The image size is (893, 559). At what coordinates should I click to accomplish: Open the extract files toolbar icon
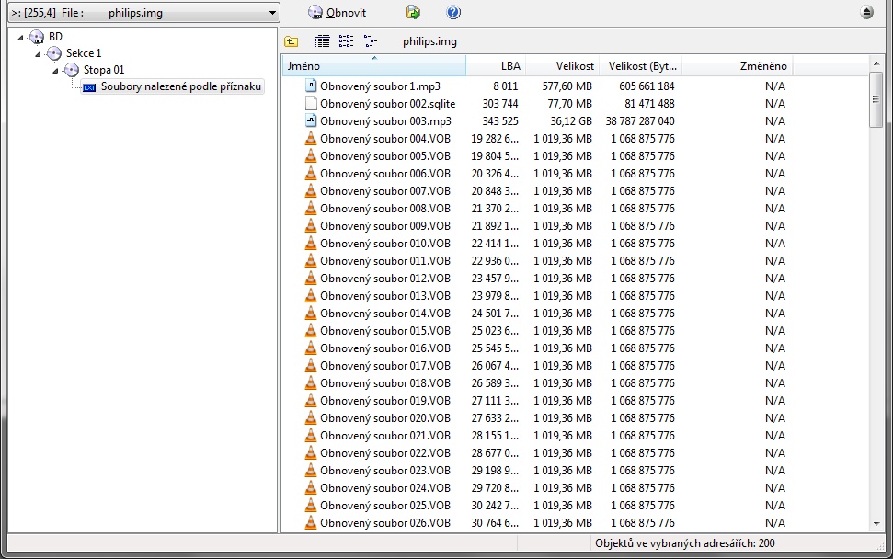413,12
